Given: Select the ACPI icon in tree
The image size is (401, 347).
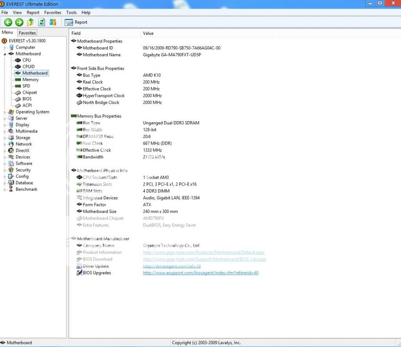Looking at the screenshot, I should (18, 105).
